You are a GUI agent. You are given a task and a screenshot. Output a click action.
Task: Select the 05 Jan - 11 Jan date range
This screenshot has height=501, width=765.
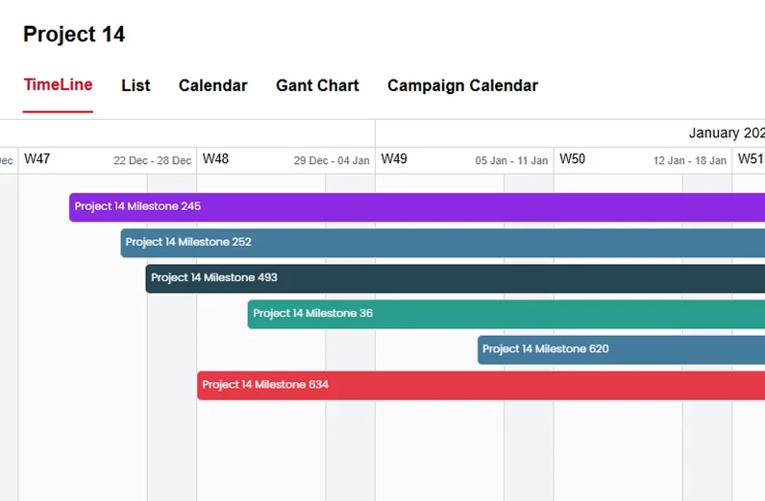(x=511, y=161)
